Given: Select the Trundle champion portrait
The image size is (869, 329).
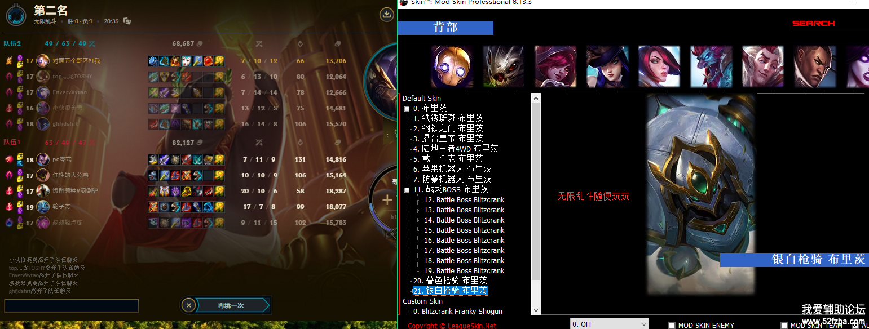Looking at the screenshot, I should [x=711, y=67].
